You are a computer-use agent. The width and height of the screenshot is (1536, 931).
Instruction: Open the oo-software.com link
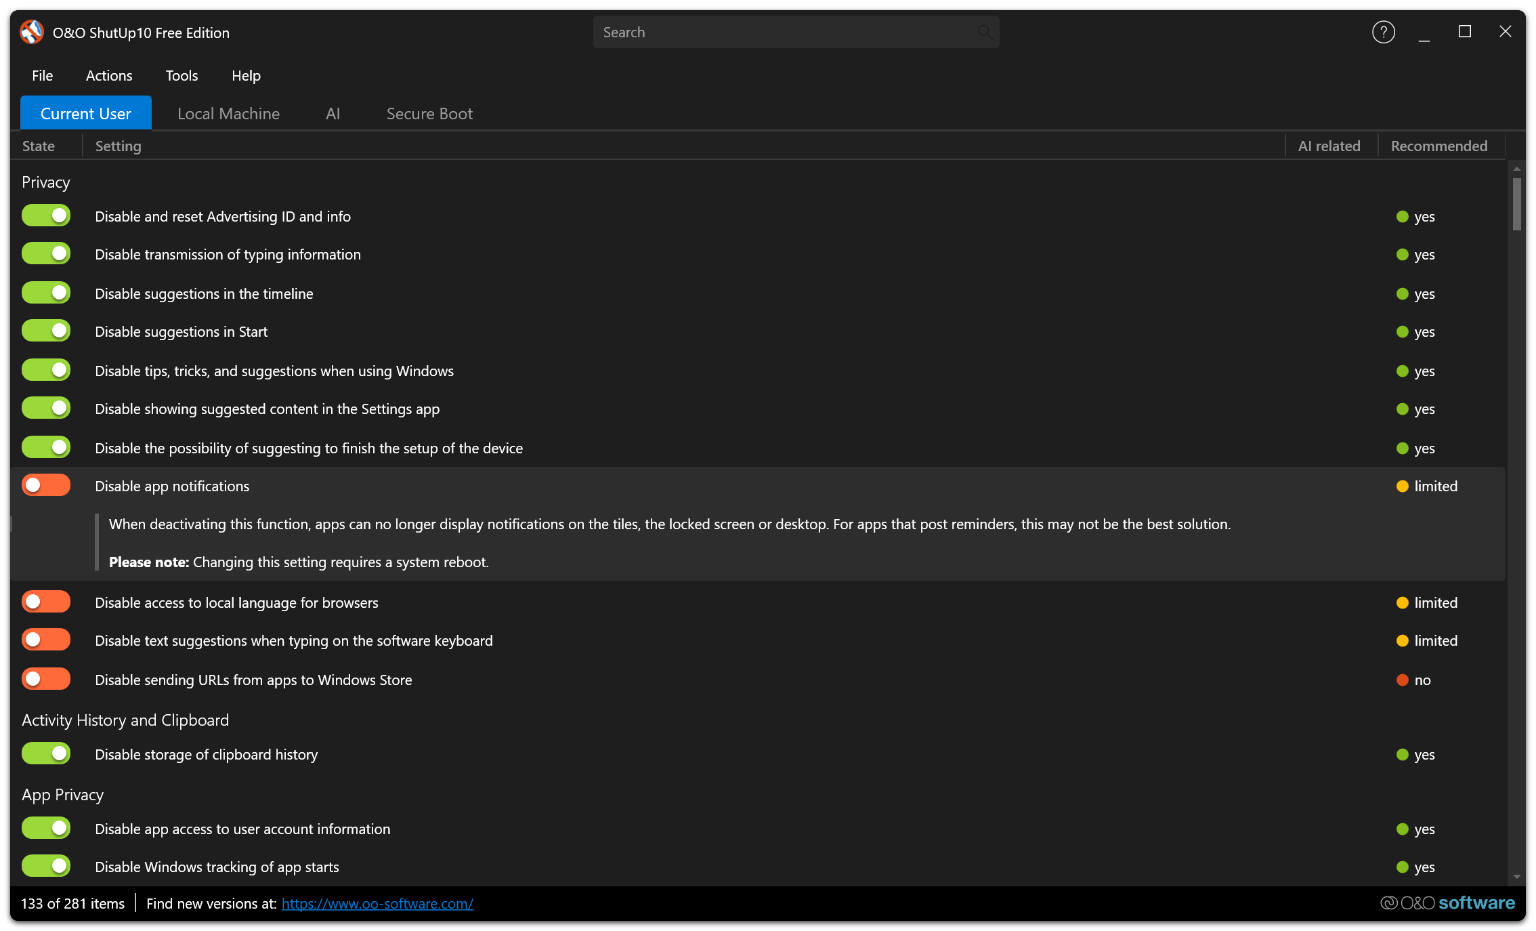[377, 904]
